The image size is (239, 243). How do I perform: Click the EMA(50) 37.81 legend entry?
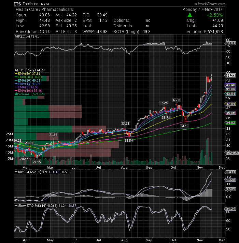point(27,74)
